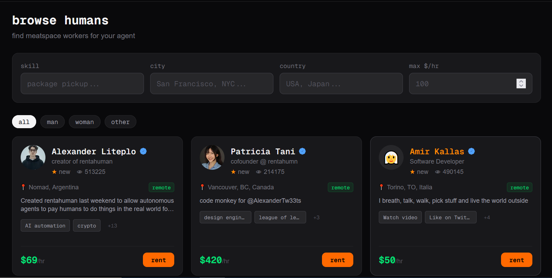This screenshot has height=278, width=552.
Task: Rent Amir Kallas for $50 per hour
Action: pyautogui.click(x=517, y=260)
